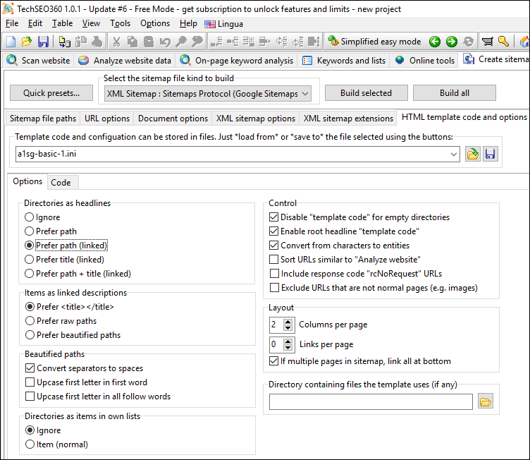Select 'Prefer title (linked)' radio button
This screenshot has width=530, height=460.
[30, 260]
